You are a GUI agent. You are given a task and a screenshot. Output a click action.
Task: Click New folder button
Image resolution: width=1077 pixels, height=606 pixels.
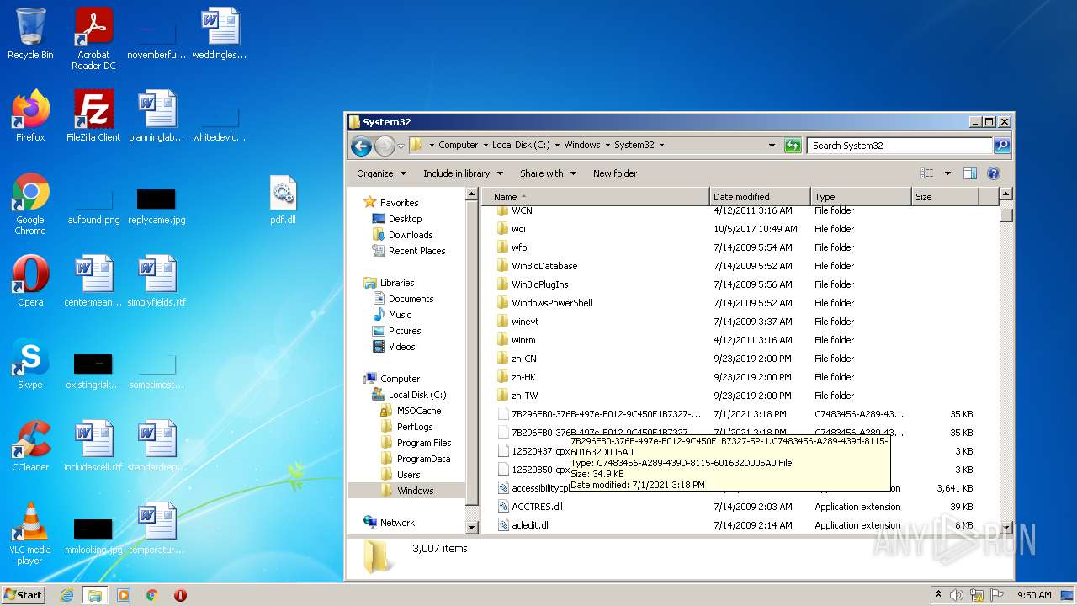[x=615, y=173]
